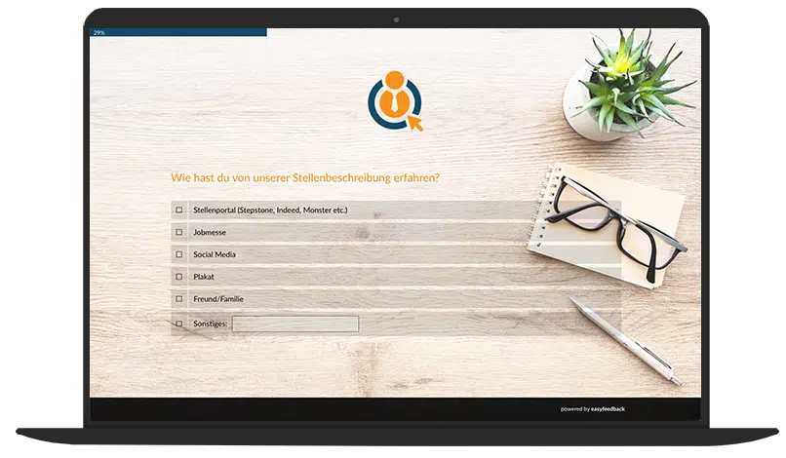Open the 'powered by easyfeedback' link

coord(592,409)
